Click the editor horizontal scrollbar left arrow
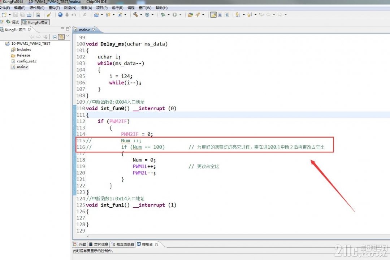The height and width of the screenshot is (260, 390). coord(87,237)
